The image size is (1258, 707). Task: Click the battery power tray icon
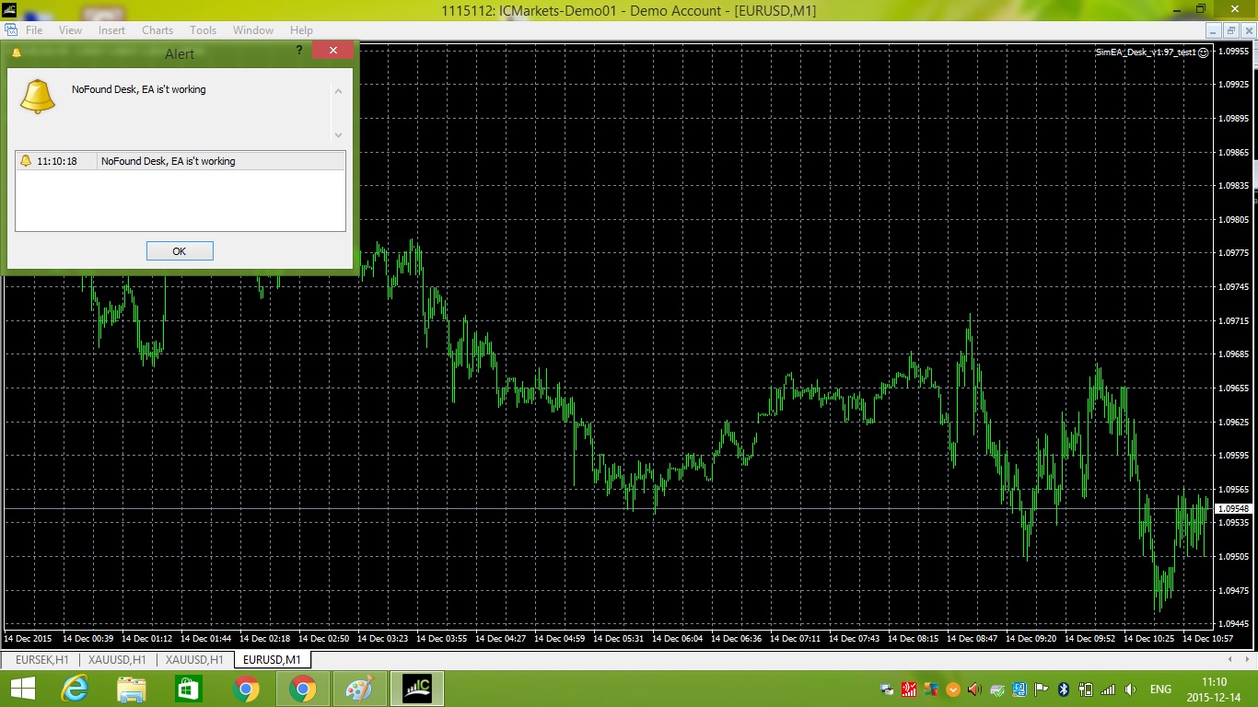tap(1086, 689)
